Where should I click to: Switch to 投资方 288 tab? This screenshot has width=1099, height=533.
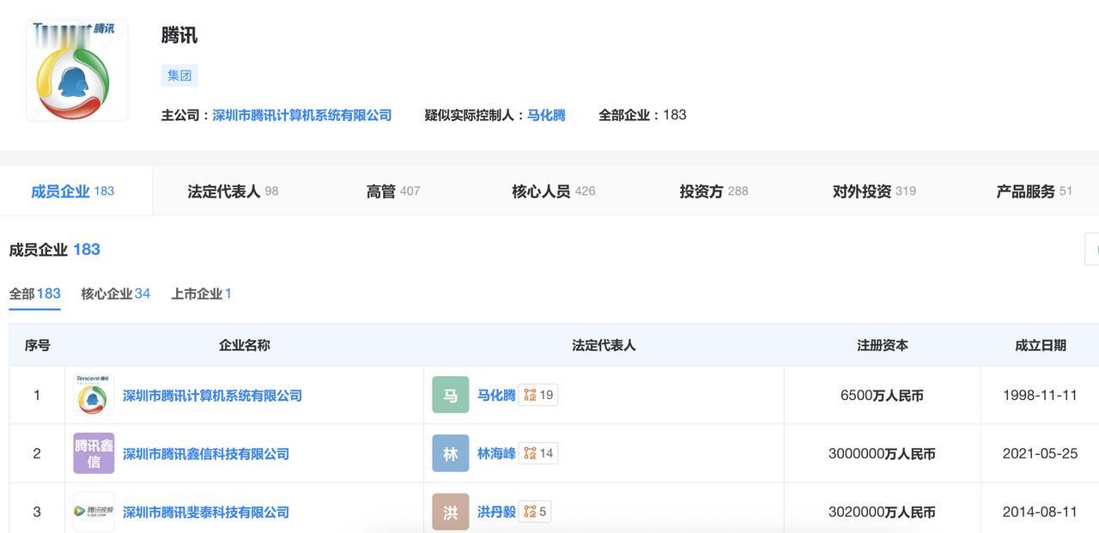click(x=713, y=191)
